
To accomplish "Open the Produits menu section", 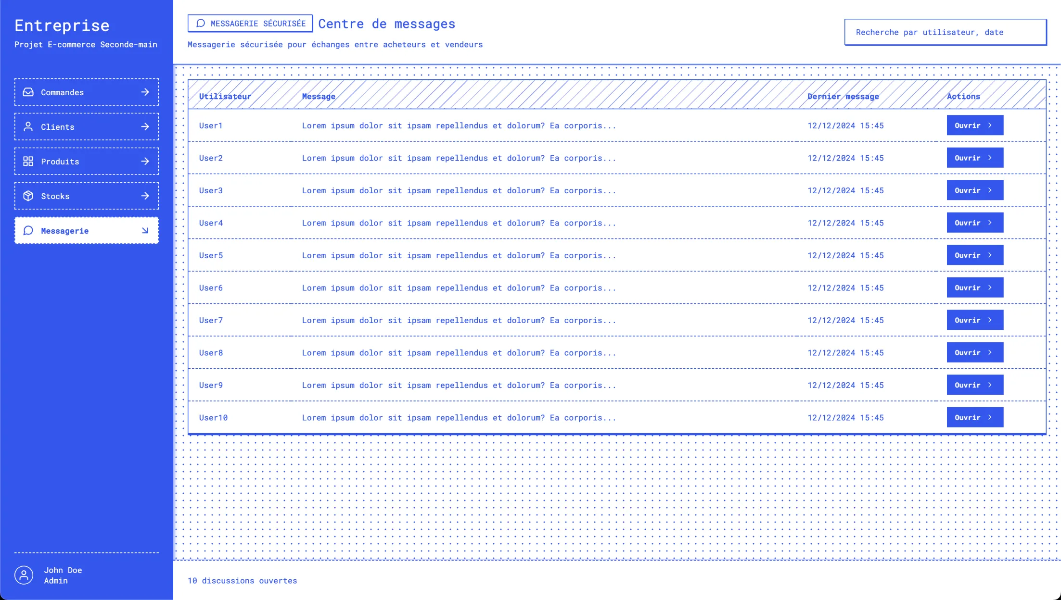I will [87, 161].
